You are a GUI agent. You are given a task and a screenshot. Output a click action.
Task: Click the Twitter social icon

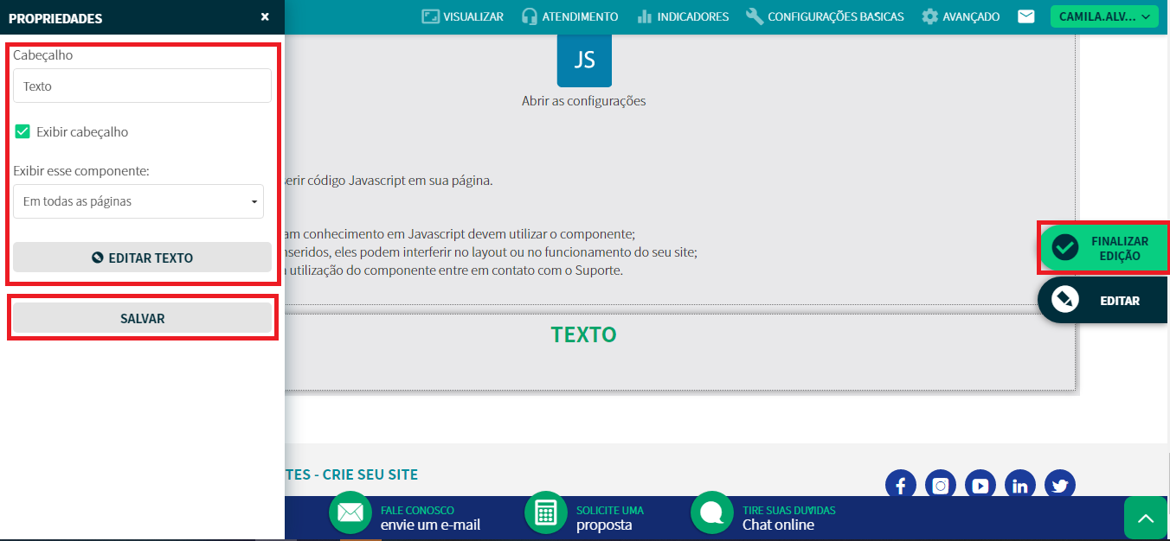click(x=1059, y=485)
